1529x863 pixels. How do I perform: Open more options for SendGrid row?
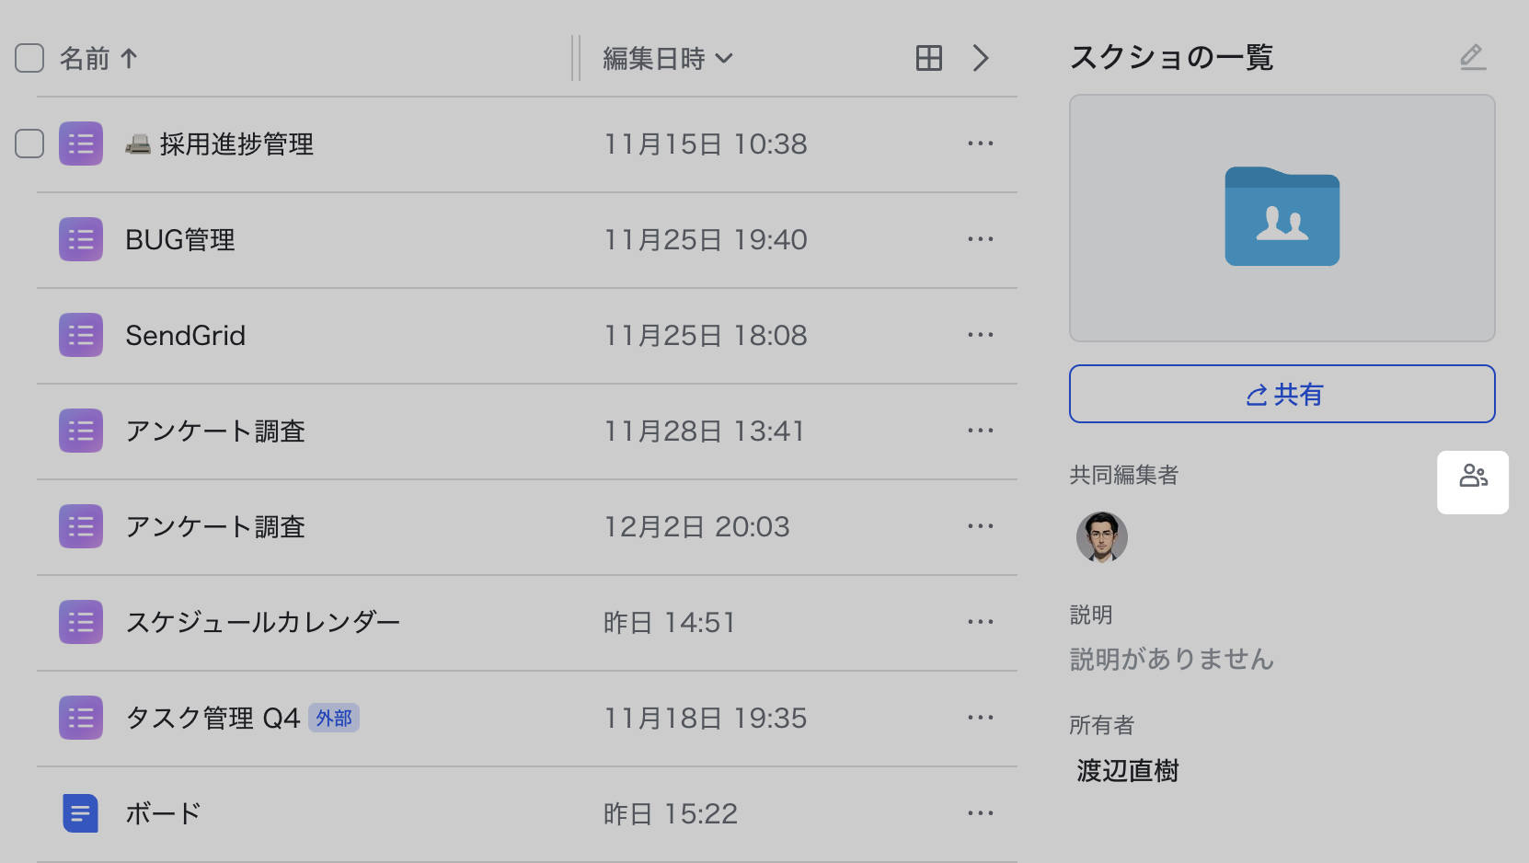[981, 335]
